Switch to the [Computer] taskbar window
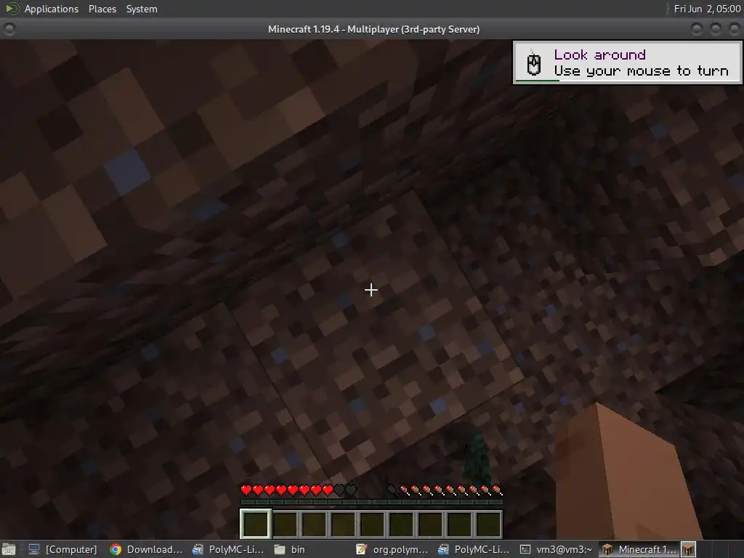744x558 pixels. click(x=62, y=549)
